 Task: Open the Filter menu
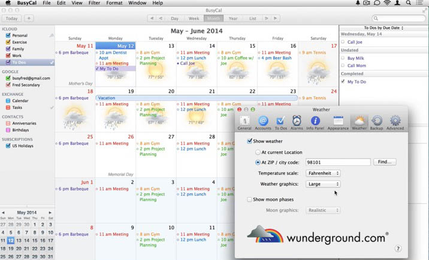pos(93,3)
